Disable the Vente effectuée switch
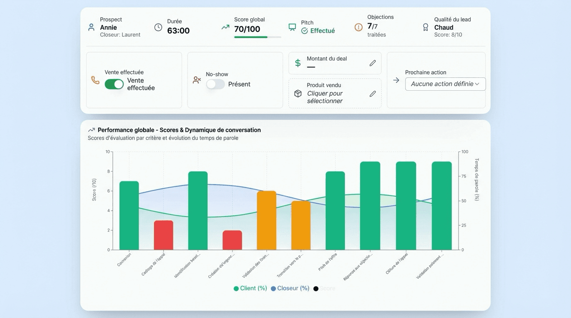The height and width of the screenshot is (318, 571). 114,84
